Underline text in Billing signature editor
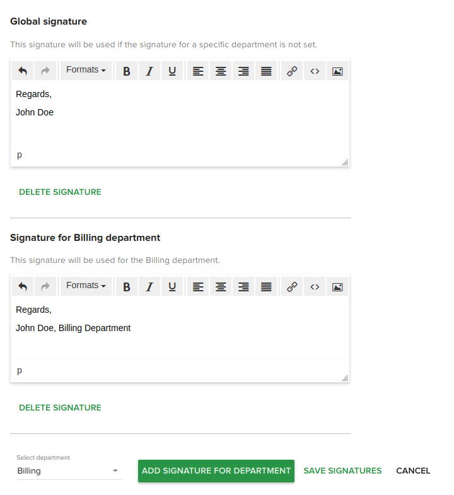 (172, 286)
